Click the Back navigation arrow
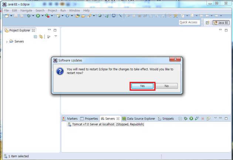This screenshot has width=233, height=160. [207, 16]
